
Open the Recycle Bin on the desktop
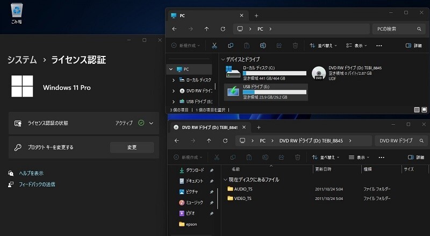pos(17,13)
